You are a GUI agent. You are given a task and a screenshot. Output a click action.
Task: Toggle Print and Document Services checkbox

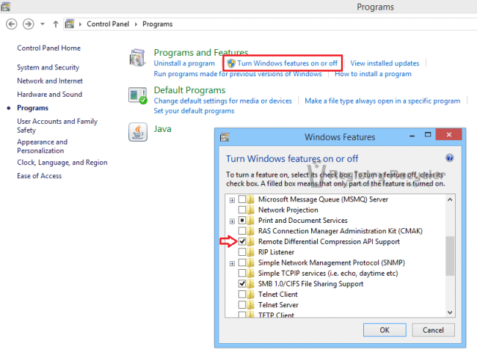pyautogui.click(x=242, y=220)
